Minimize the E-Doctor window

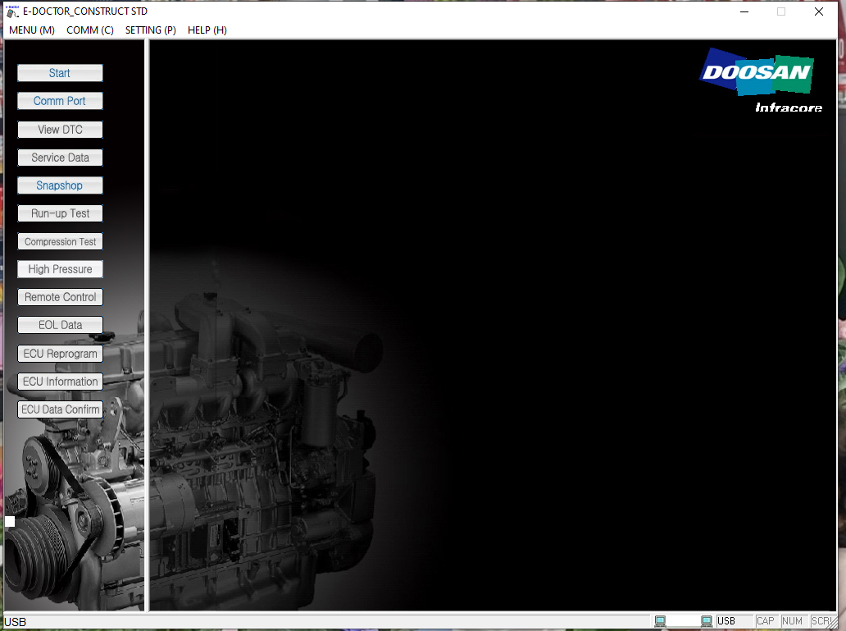[744, 11]
